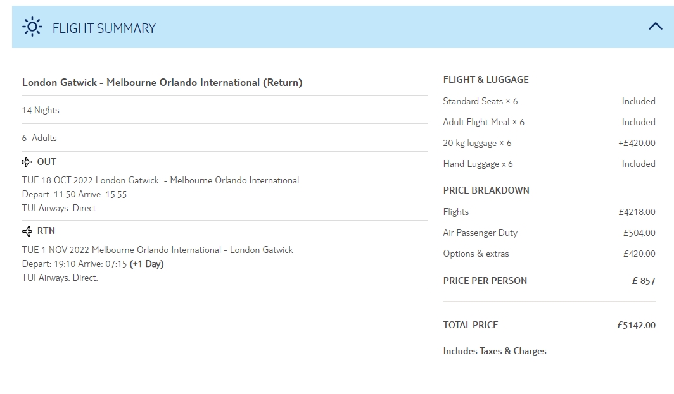The width and height of the screenshot is (674, 394).
Task: Click the Air Passenger Duty line
Action: point(480,233)
